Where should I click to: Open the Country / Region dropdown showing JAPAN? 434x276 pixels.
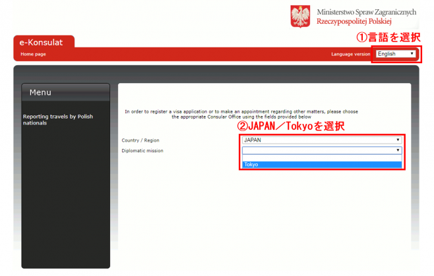pos(319,140)
